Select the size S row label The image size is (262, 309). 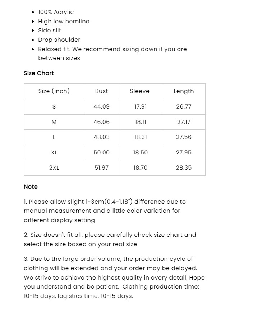54,107
